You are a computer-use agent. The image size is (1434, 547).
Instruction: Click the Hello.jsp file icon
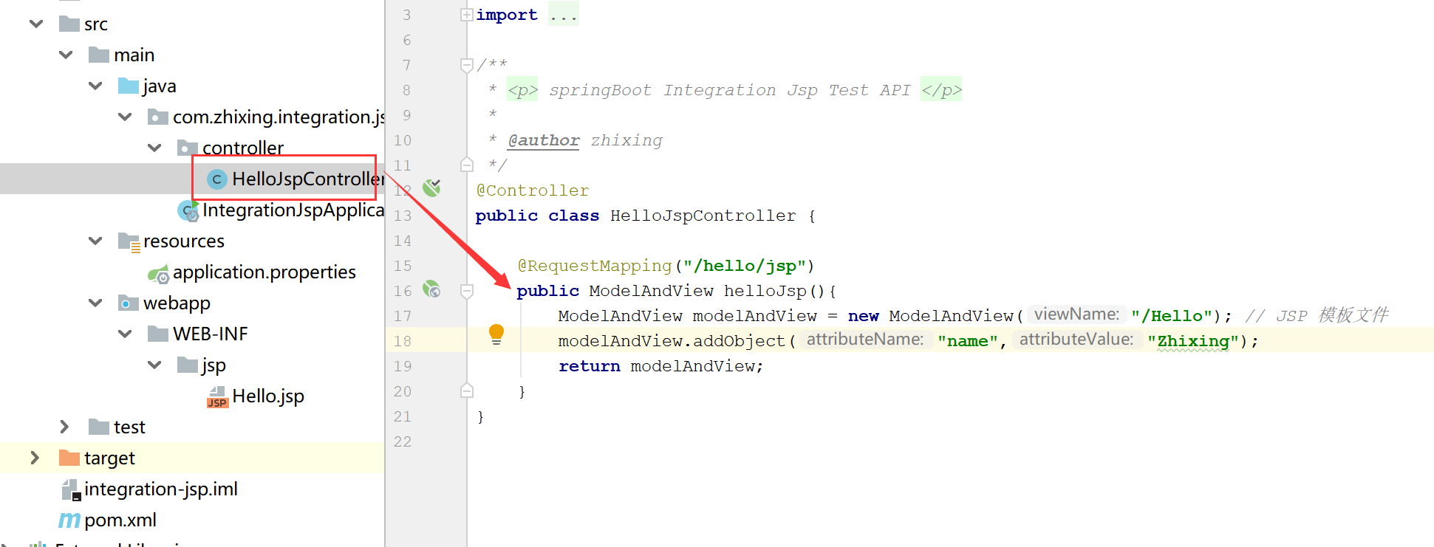[x=217, y=397]
